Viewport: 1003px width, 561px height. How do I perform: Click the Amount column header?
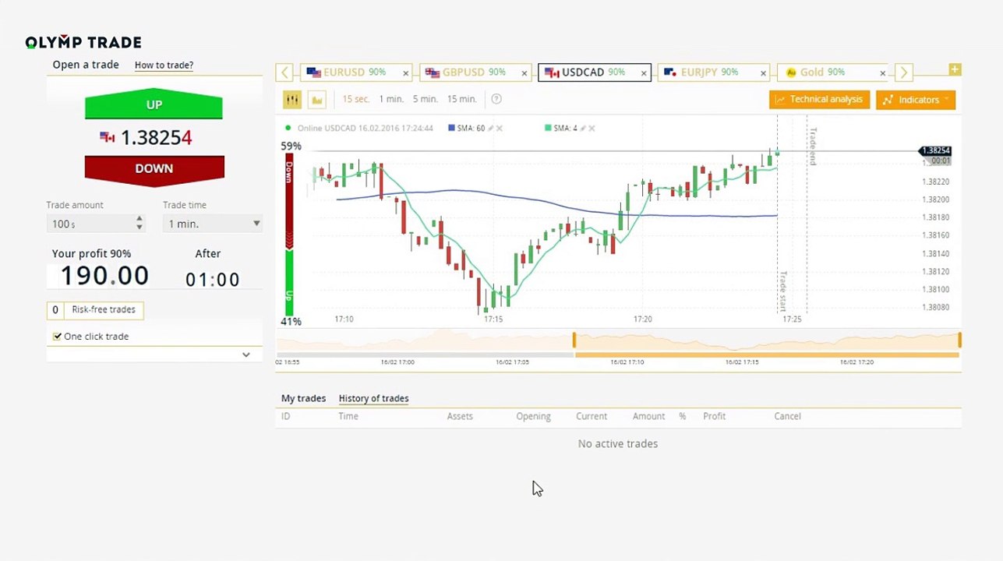648,416
